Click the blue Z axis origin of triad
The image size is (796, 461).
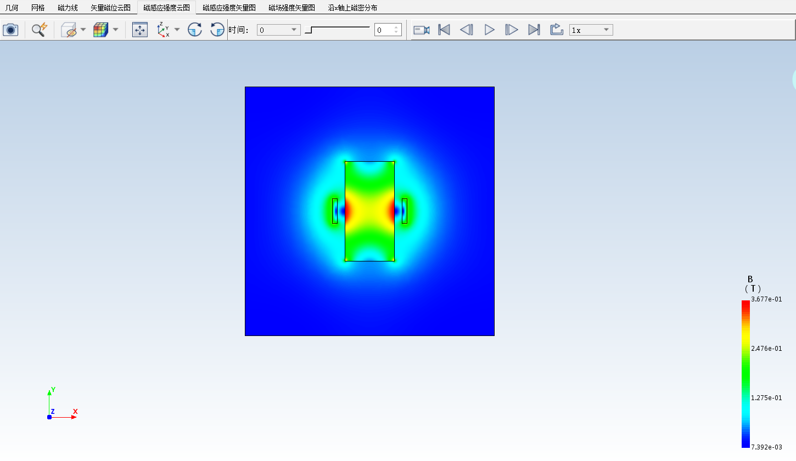click(x=49, y=417)
